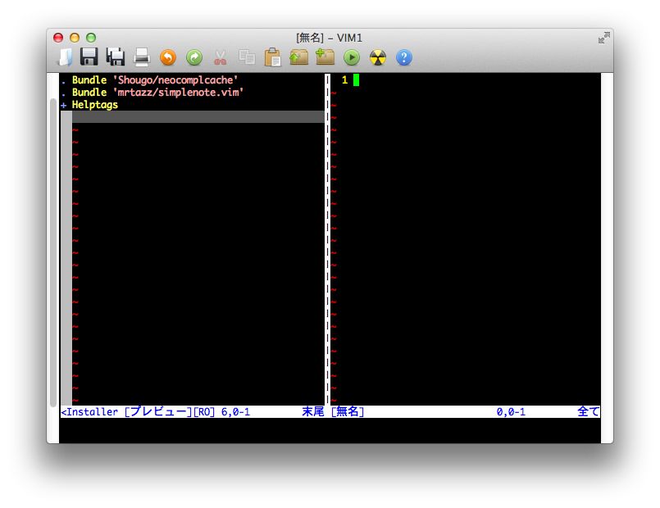Click the green cursor in right buffer
The height and width of the screenshot is (508, 660).
356,80
